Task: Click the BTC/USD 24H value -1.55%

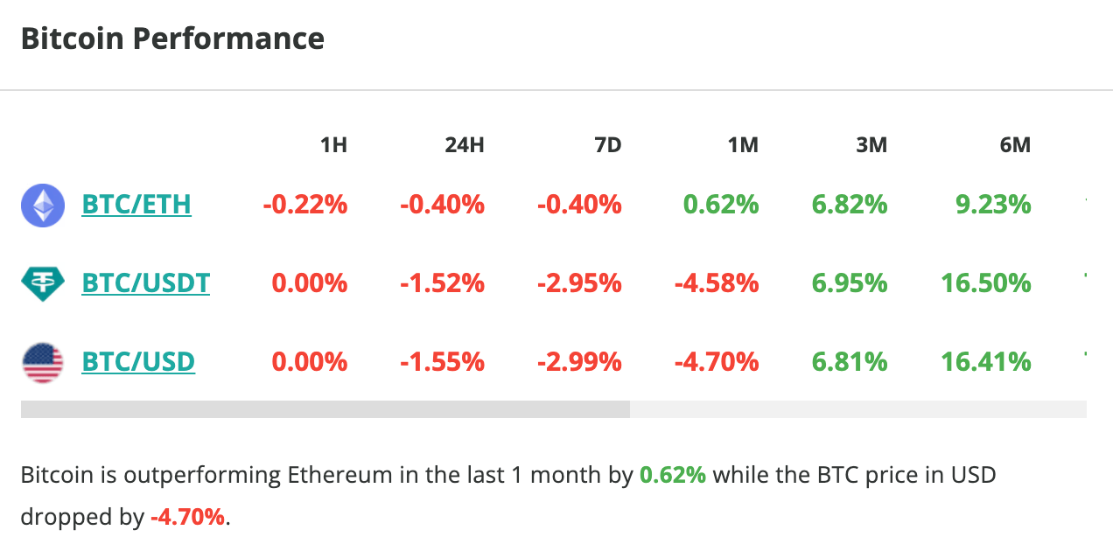Action: point(442,362)
